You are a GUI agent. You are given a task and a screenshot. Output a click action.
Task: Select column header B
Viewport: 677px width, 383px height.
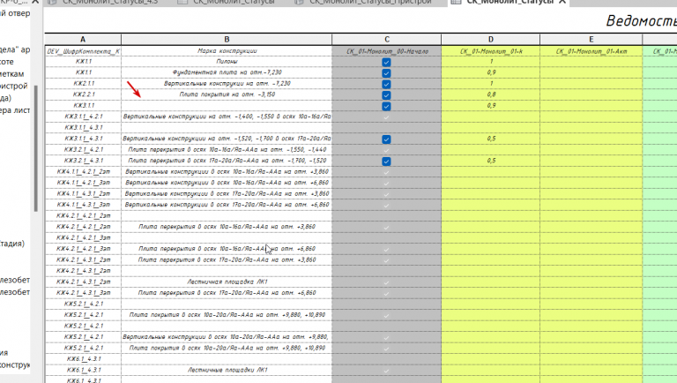click(227, 40)
